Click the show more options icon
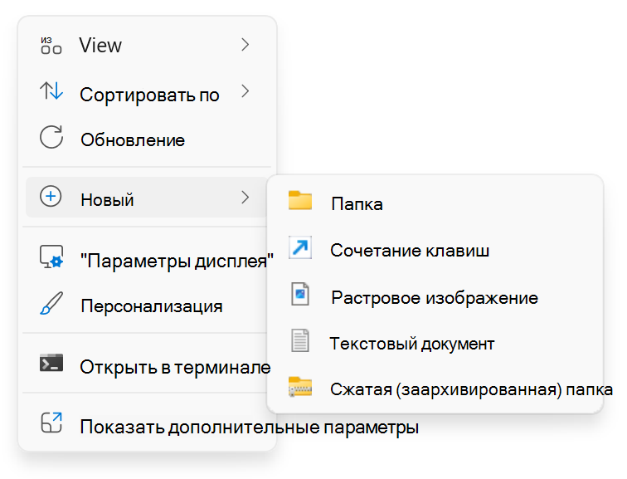 click(x=51, y=423)
